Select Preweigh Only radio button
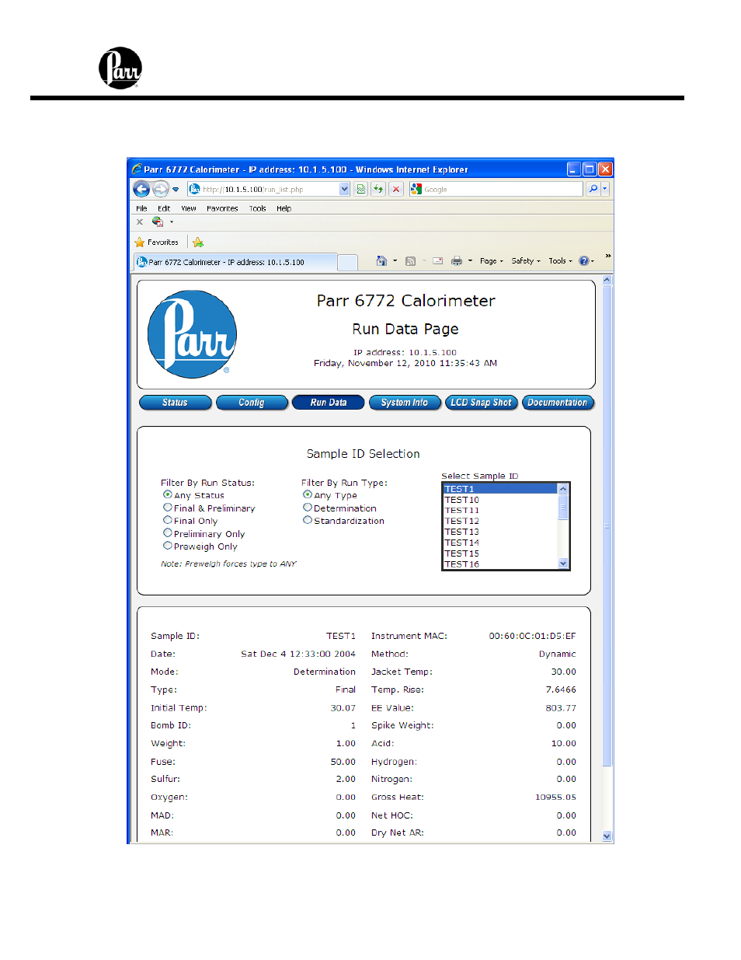741x960 pixels. pos(168,546)
